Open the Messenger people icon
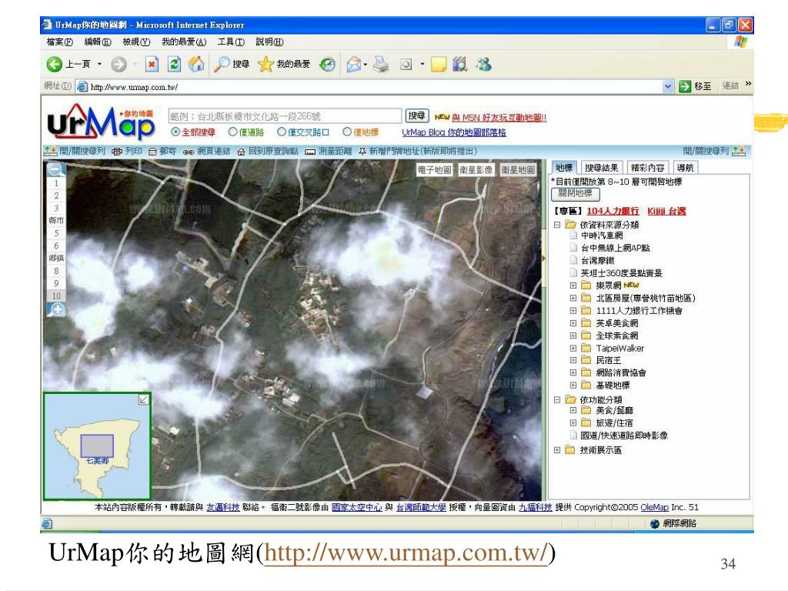The image size is (788, 591). point(483,65)
